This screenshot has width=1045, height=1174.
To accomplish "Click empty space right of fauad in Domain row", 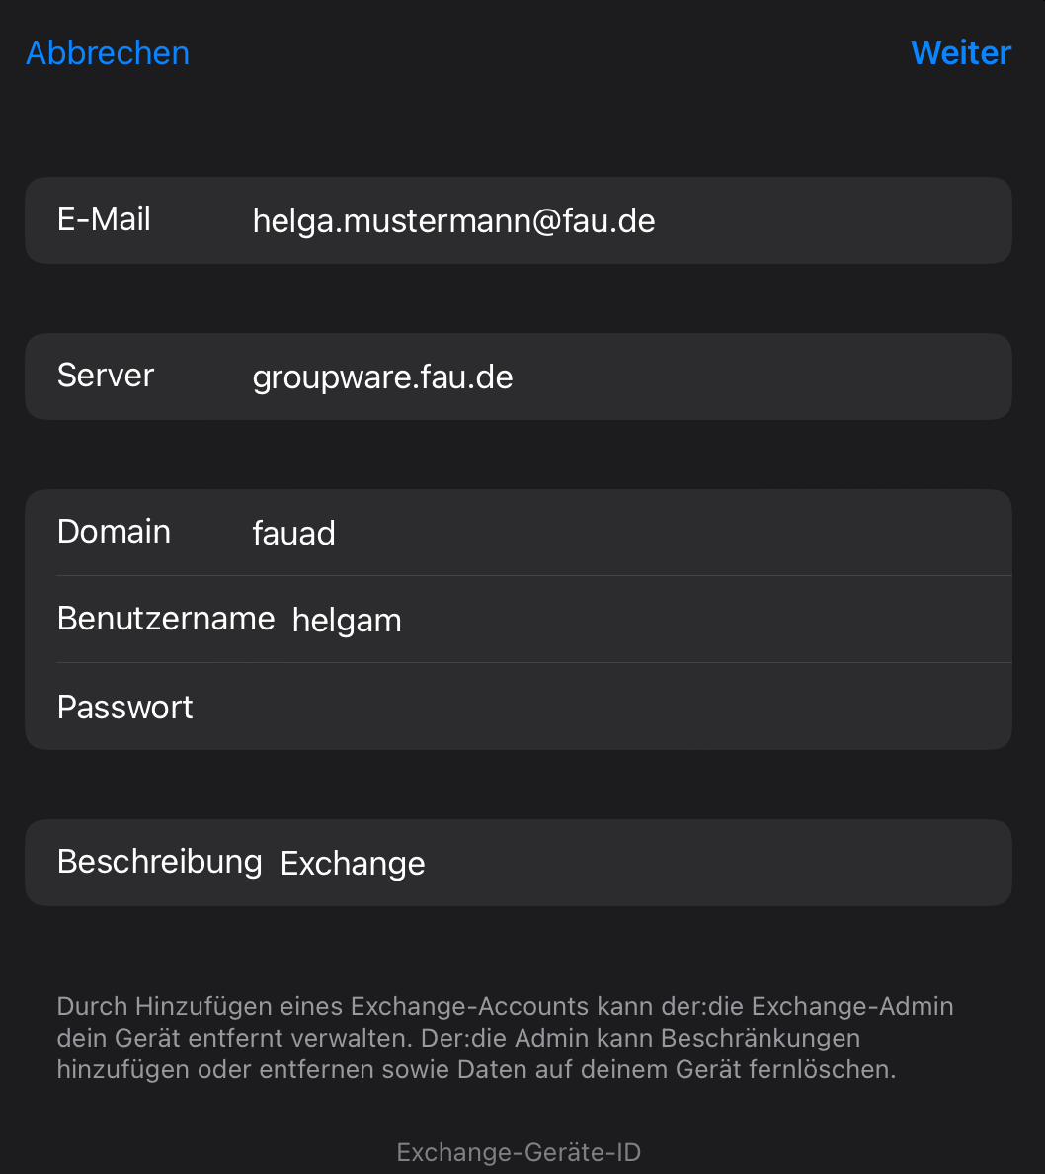I will click(672, 534).
